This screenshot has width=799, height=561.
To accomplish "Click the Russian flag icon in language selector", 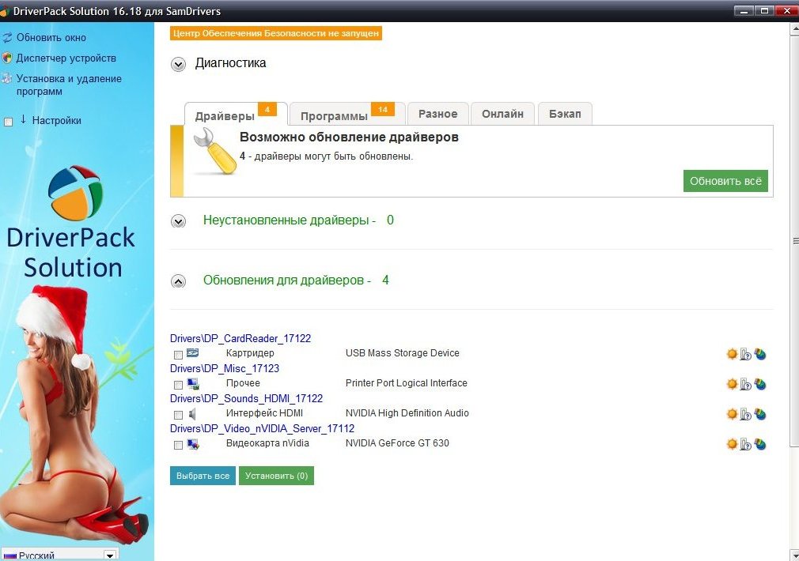I will (x=10, y=556).
